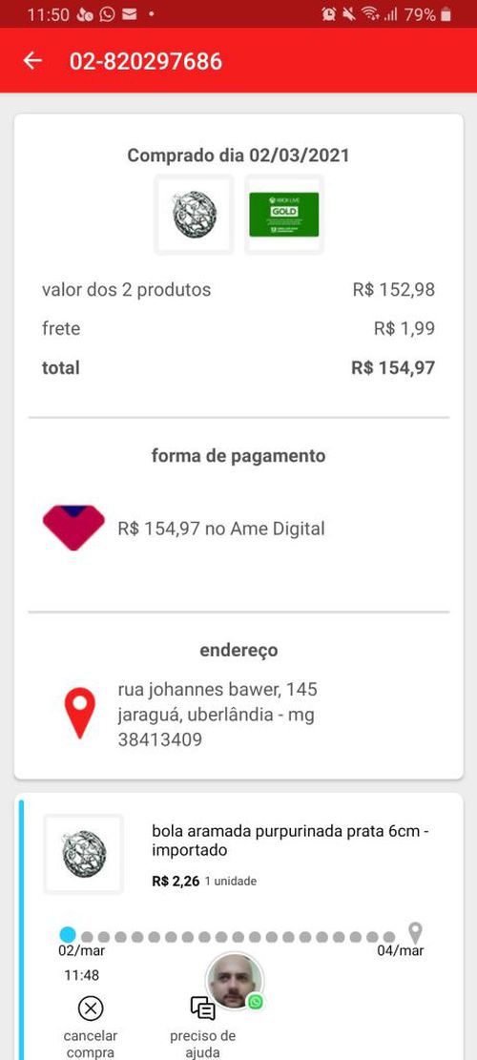Tap the R$ 154,97 total amount
This screenshot has width=477, height=1060.
pos(393,367)
